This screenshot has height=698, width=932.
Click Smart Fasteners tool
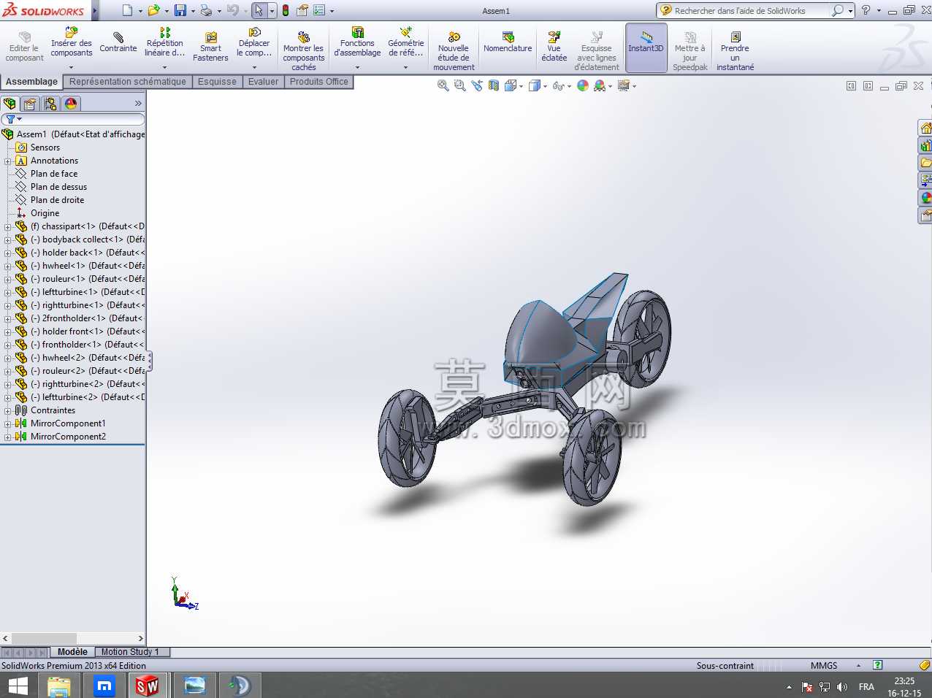(210, 47)
